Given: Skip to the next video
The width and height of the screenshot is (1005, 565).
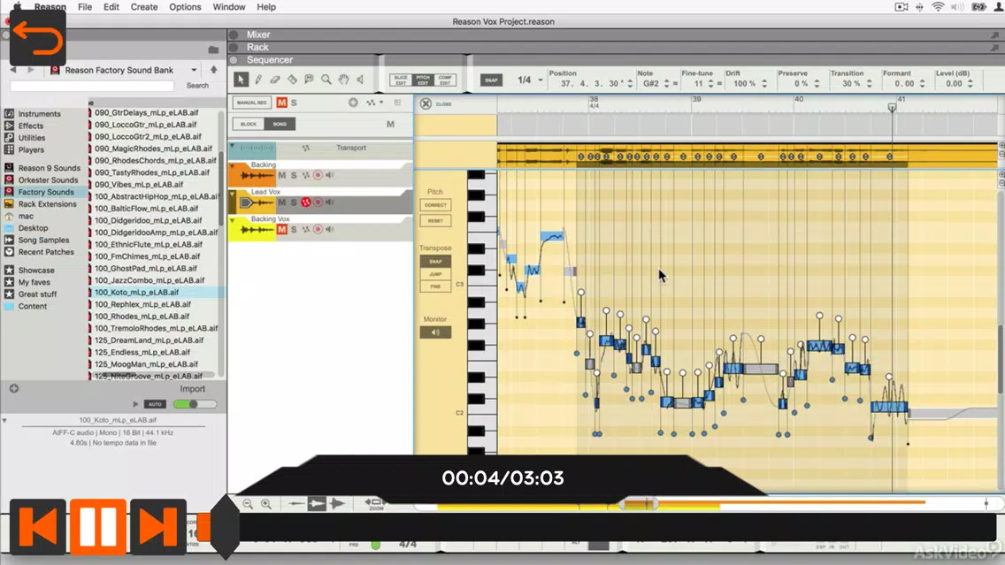Looking at the screenshot, I should [157, 527].
